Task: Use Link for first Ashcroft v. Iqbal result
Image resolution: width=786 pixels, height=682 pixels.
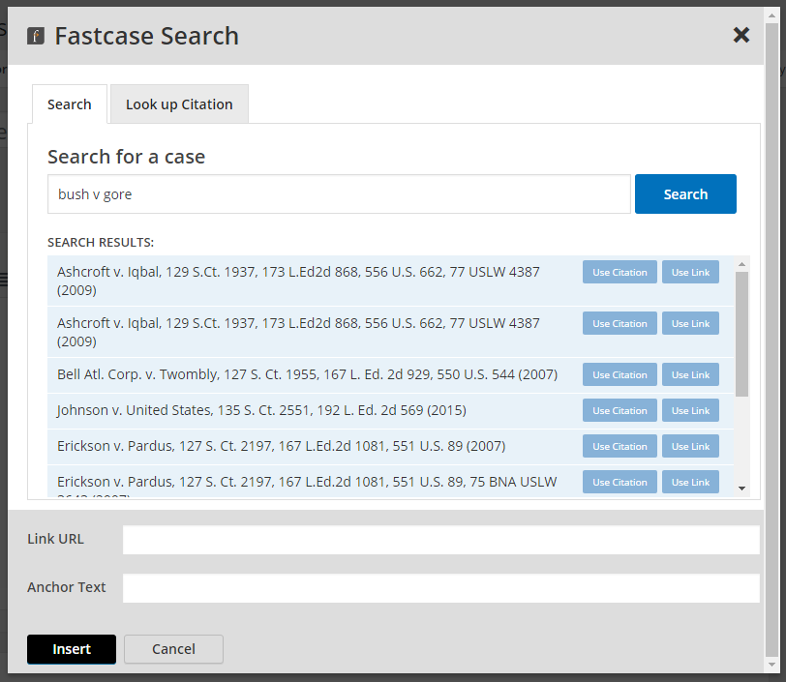Action: click(x=690, y=272)
